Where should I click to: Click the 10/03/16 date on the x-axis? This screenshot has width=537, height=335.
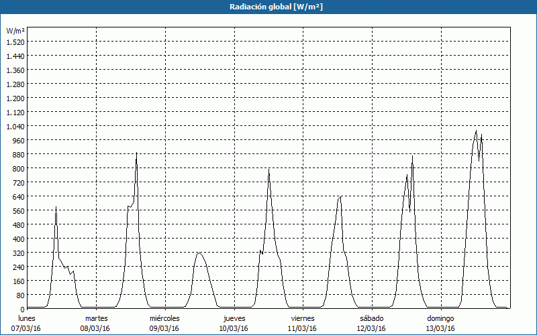[x=234, y=328]
